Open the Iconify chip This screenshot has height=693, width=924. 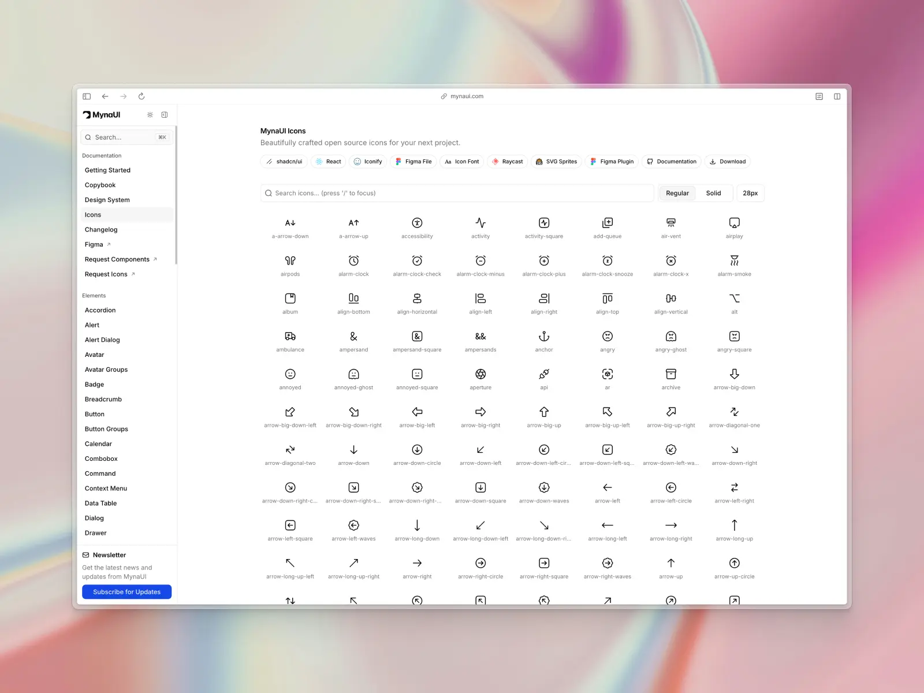coord(368,162)
